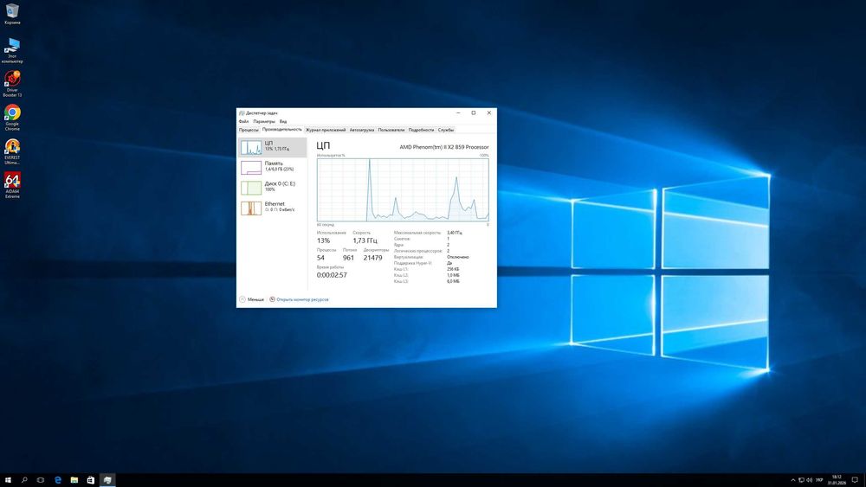Switch to the Службы tab

(446, 130)
